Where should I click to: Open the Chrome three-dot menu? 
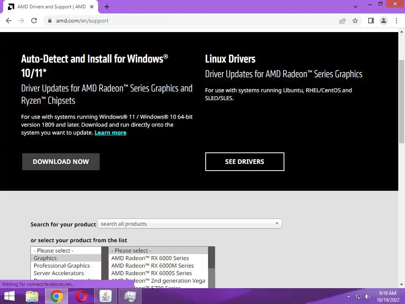(x=396, y=21)
